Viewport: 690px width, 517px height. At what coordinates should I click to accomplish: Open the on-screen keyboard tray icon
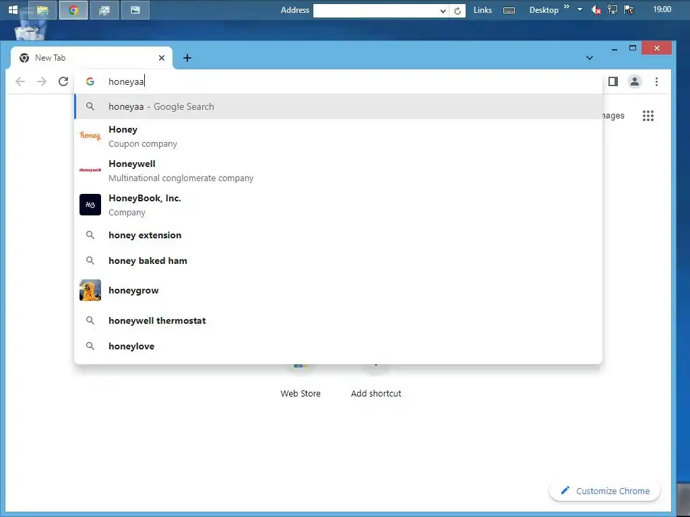(509, 10)
